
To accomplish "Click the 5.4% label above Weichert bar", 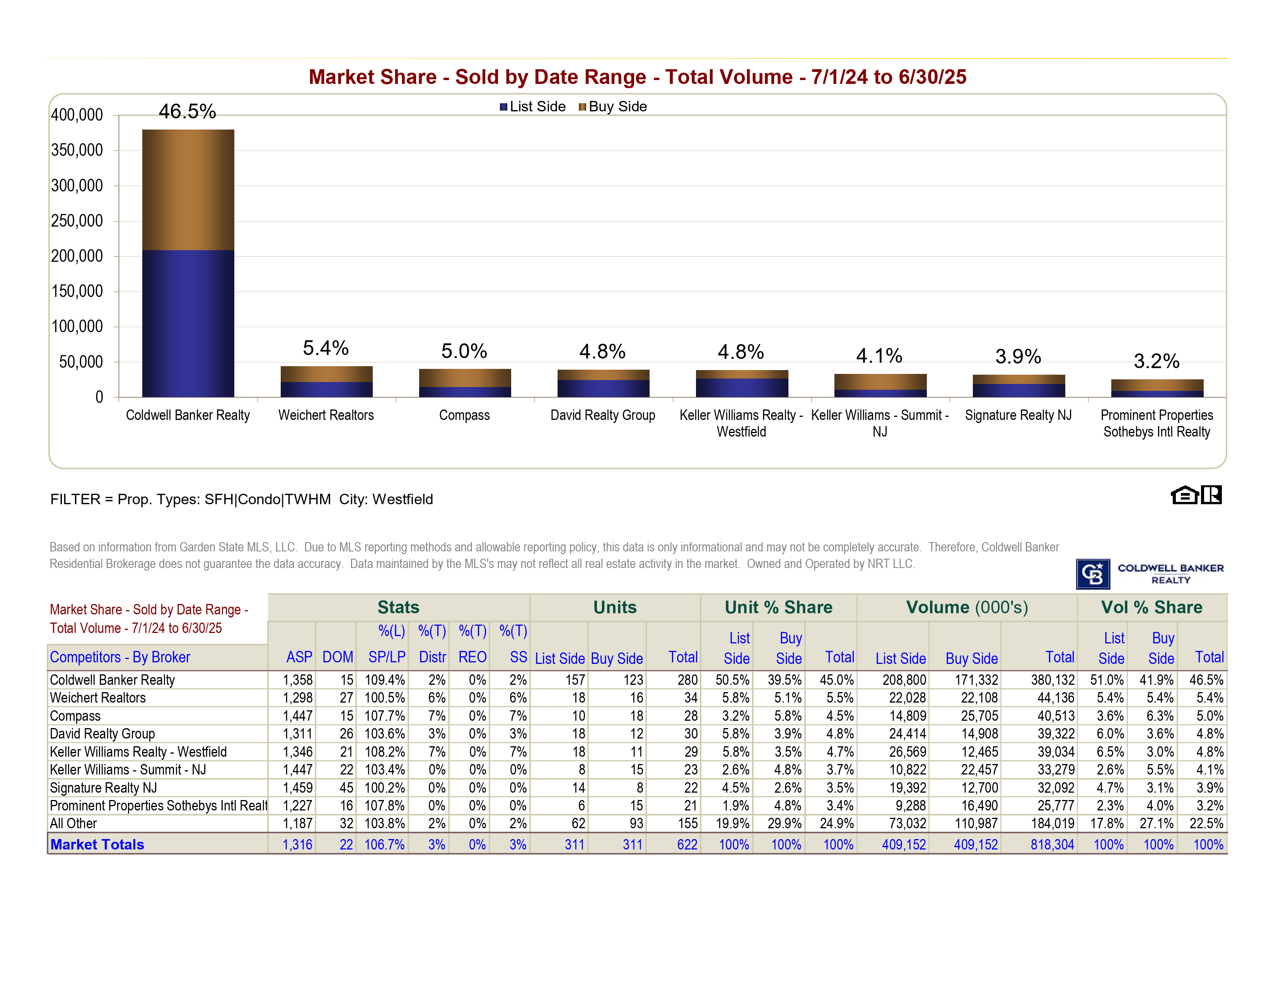I will [326, 348].
